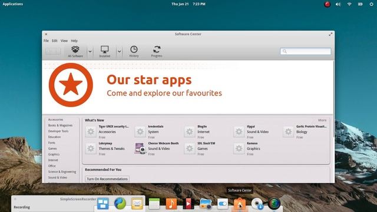Click the Blogilo title text
This screenshot has width=377, height=212.
tap(202, 127)
